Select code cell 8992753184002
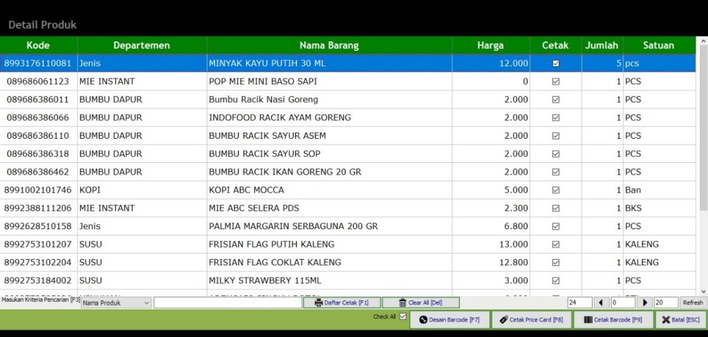Image resolution: width=708 pixels, height=337 pixels. coord(39,280)
